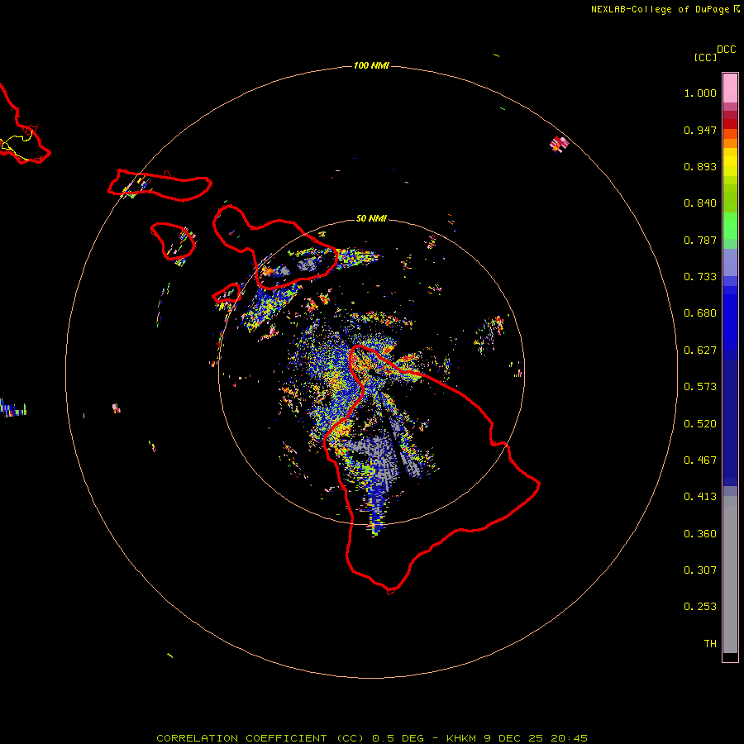Screen dimensions: 744x744
Task: Click the 0.307 legend value
Action: 700,570
